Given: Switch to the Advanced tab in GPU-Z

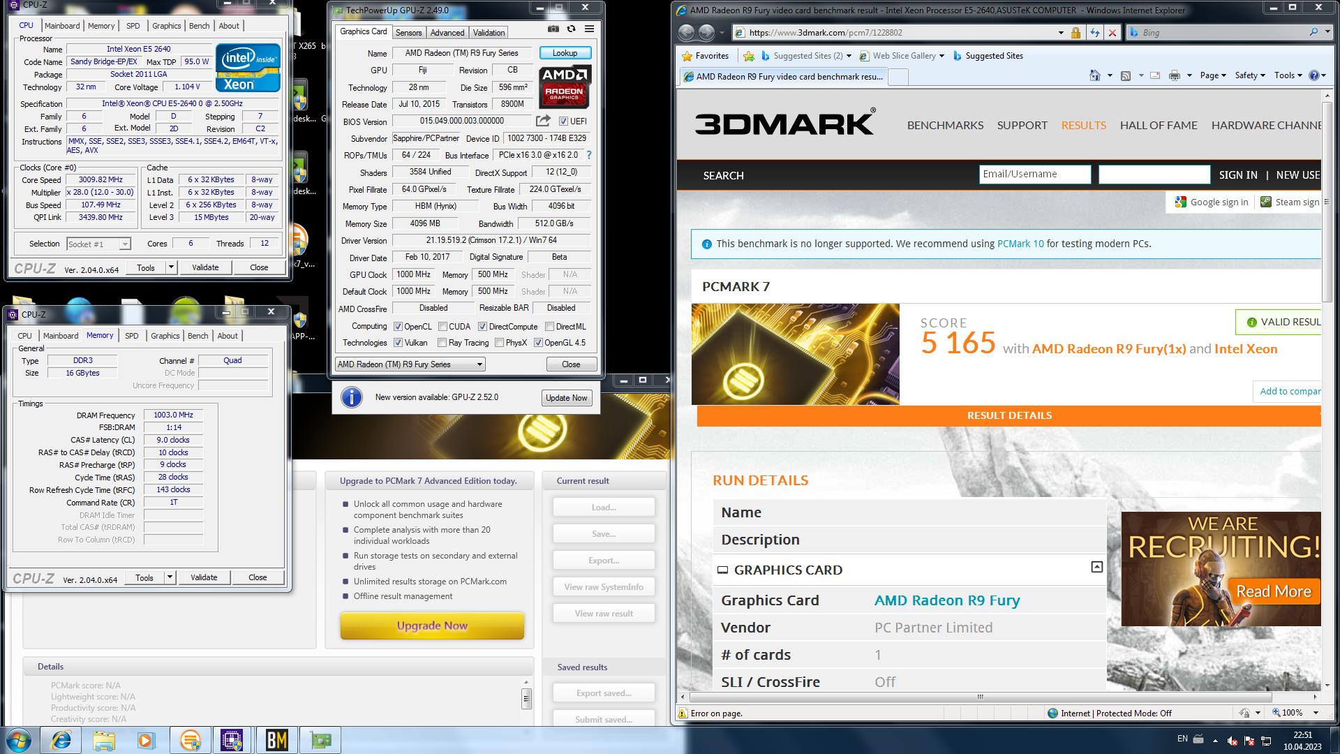Looking at the screenshot, I should (447, 33).
